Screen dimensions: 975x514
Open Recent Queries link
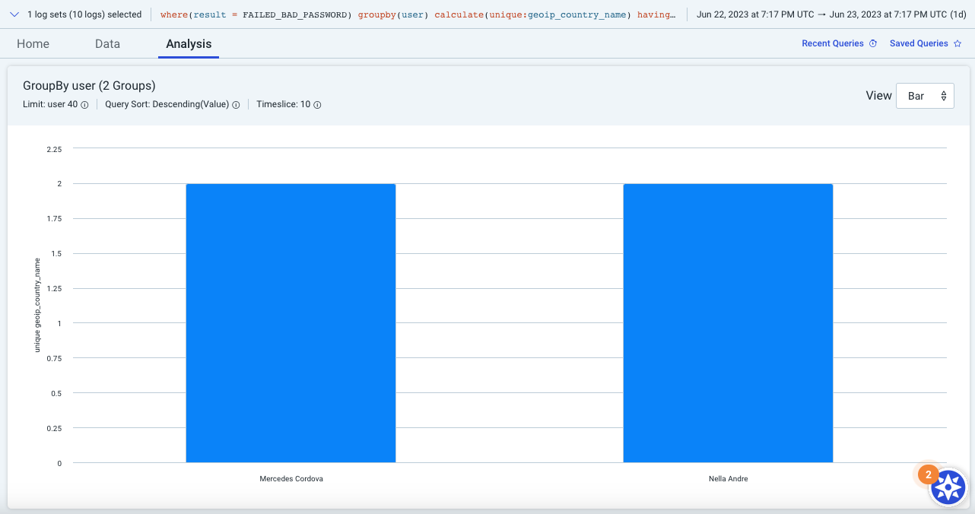click(833, 43)
